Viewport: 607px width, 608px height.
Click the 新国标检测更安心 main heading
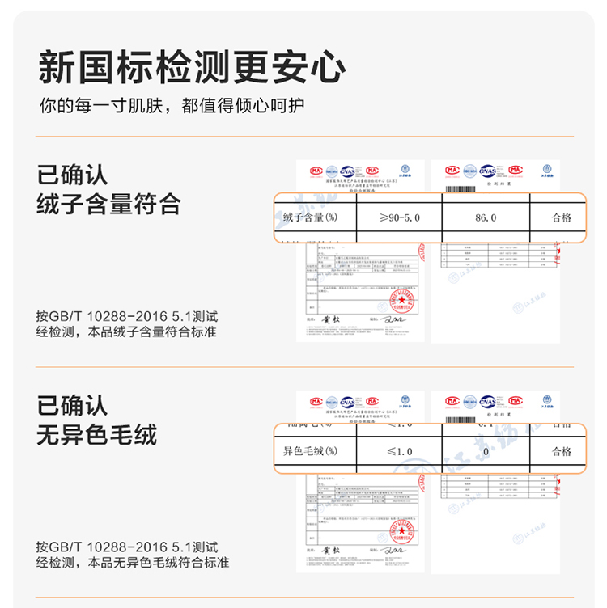192,67
